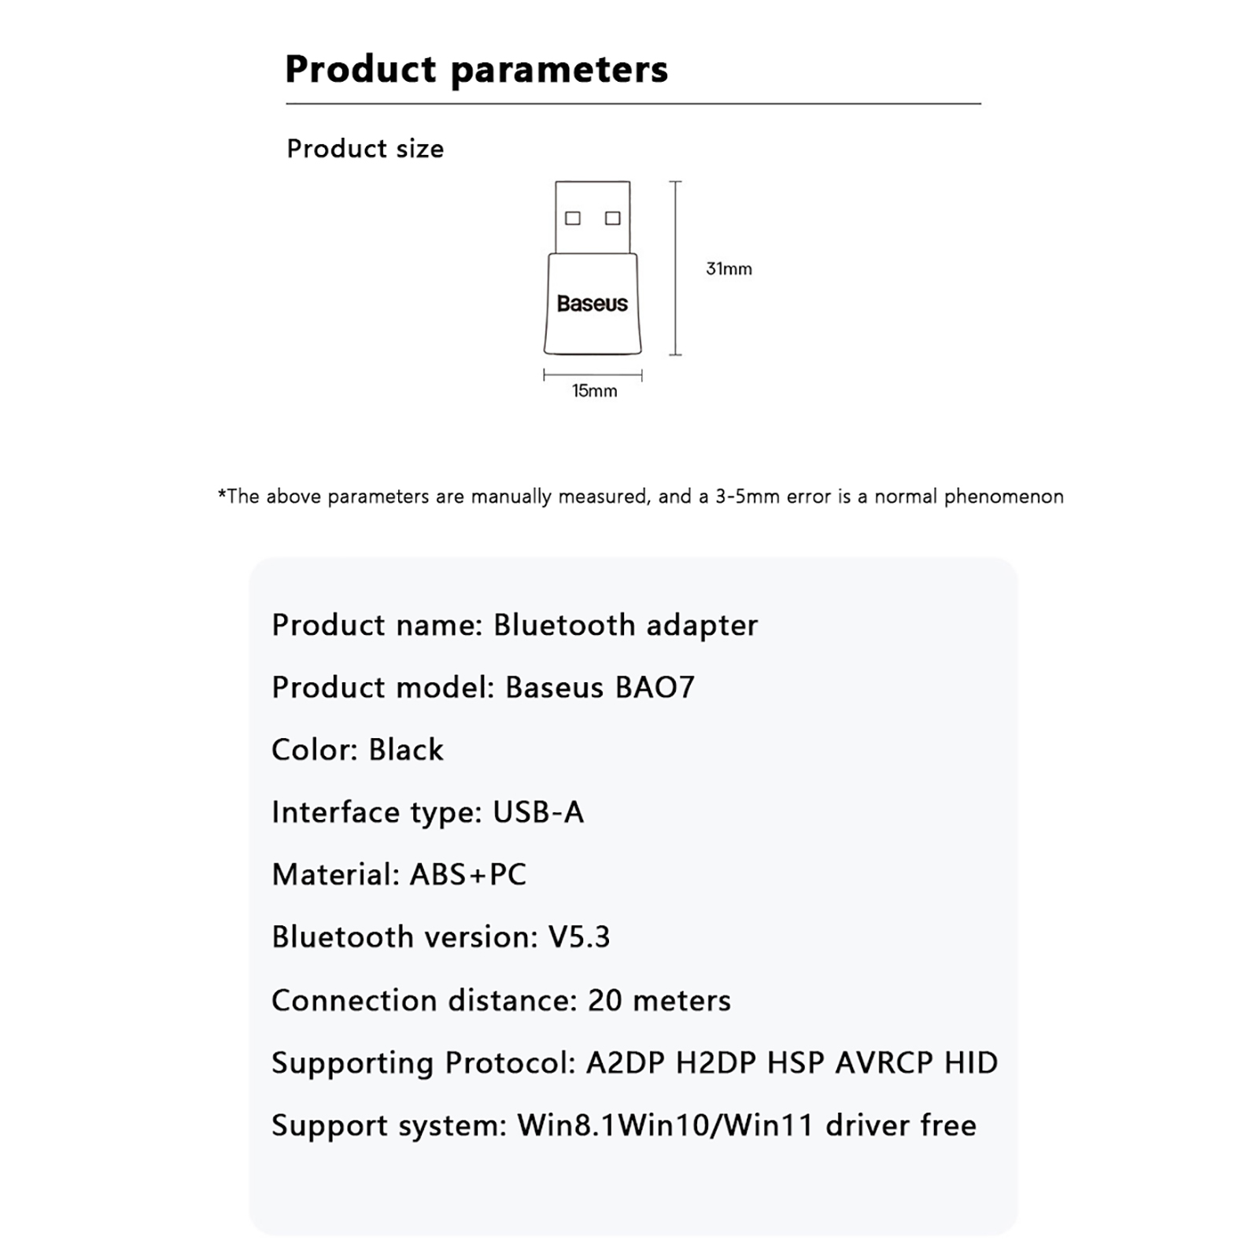Click the 15mm width label
Screen dimensions: 1259x1259
(x=594, y=391)
